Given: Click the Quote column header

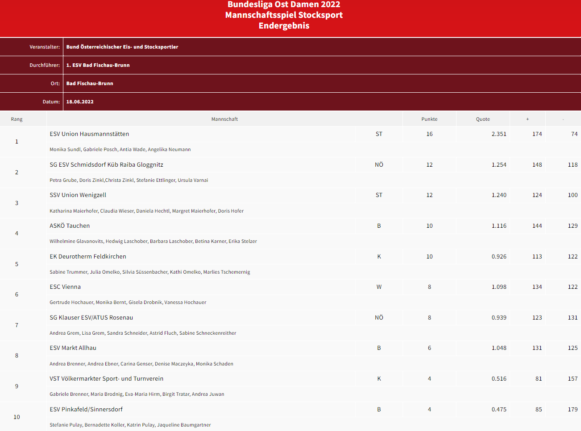Looking at the screenshot, I should (483, 119).
